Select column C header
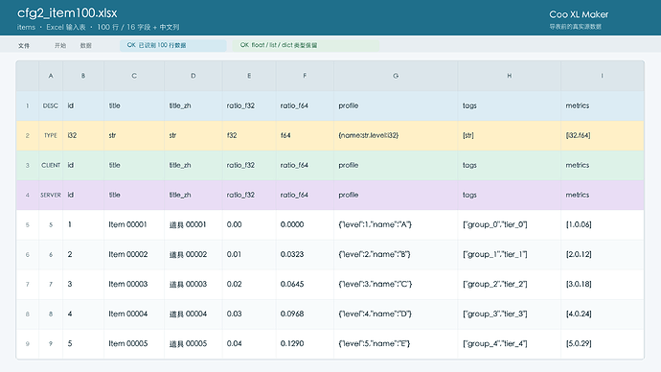The width and height of the screenshot is (661, 372). [x=134, y=76]
